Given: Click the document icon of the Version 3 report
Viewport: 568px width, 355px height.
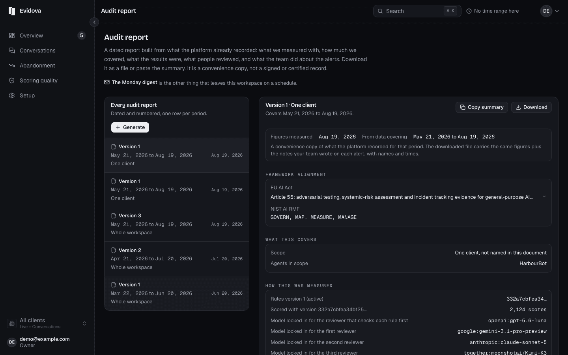Looking at the screenshot, I should 114,216.
